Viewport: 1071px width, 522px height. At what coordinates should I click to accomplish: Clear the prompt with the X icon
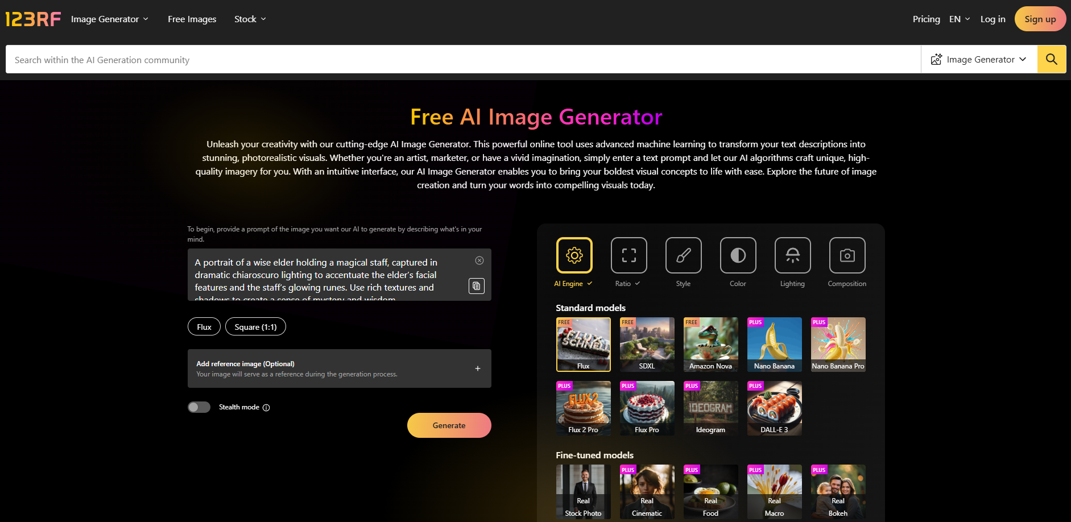[479, 260]
